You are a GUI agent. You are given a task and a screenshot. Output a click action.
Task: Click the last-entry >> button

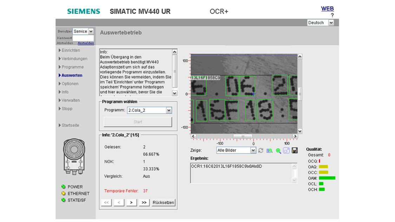click(144, 202)
